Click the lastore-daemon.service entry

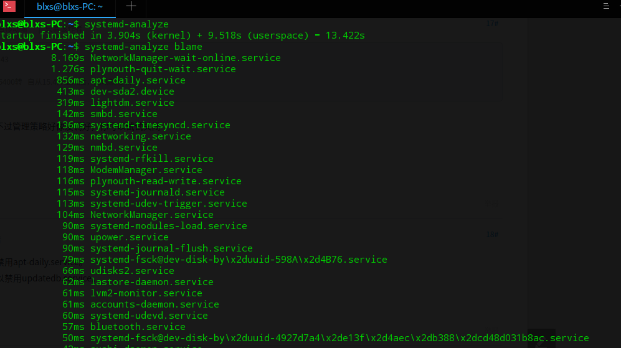151,282
